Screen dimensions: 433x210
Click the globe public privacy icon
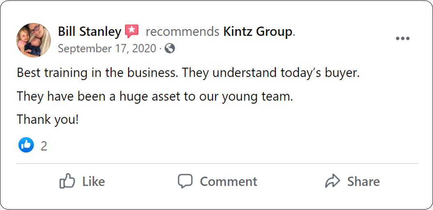tap(170, 49)
